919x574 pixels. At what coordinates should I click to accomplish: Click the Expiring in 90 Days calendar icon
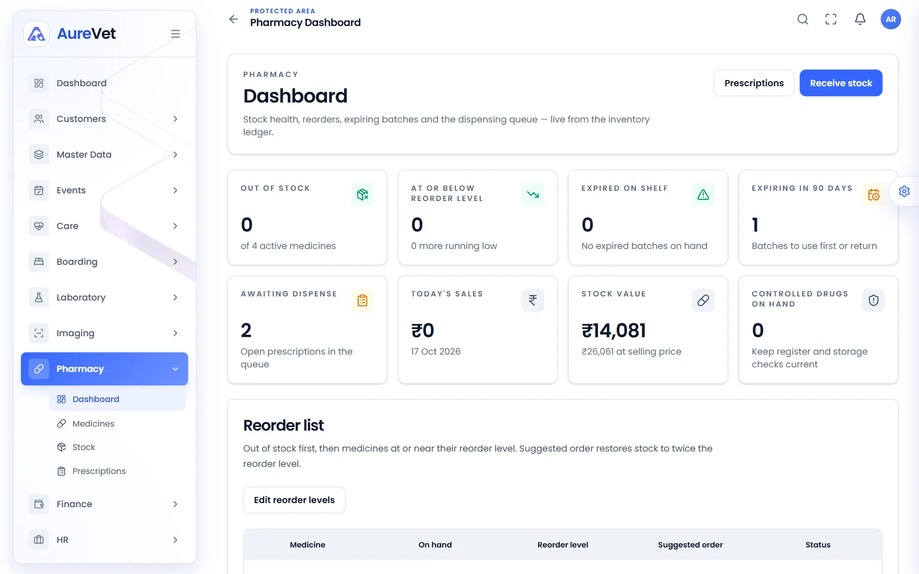pyautogui.click(x=874, y=194)
